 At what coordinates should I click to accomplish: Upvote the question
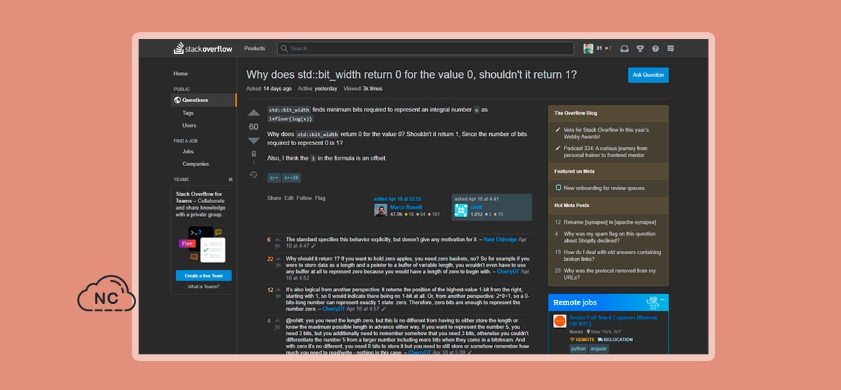pyautogui.click(x=254, y=113)
